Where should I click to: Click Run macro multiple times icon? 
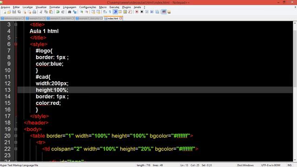click(x=152, y=12)
